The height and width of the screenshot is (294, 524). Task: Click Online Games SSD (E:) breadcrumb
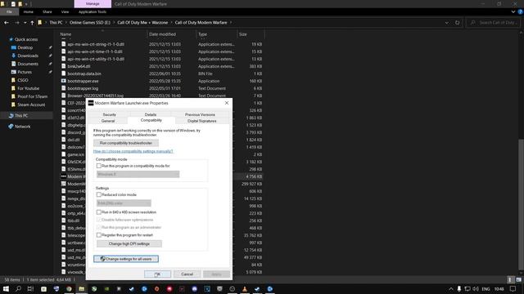click(90, 23)
